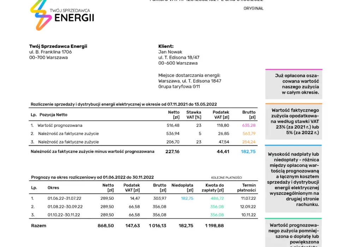
Task: Click the Kwota do zapłaty [zł] header
Action: (213, 188)
